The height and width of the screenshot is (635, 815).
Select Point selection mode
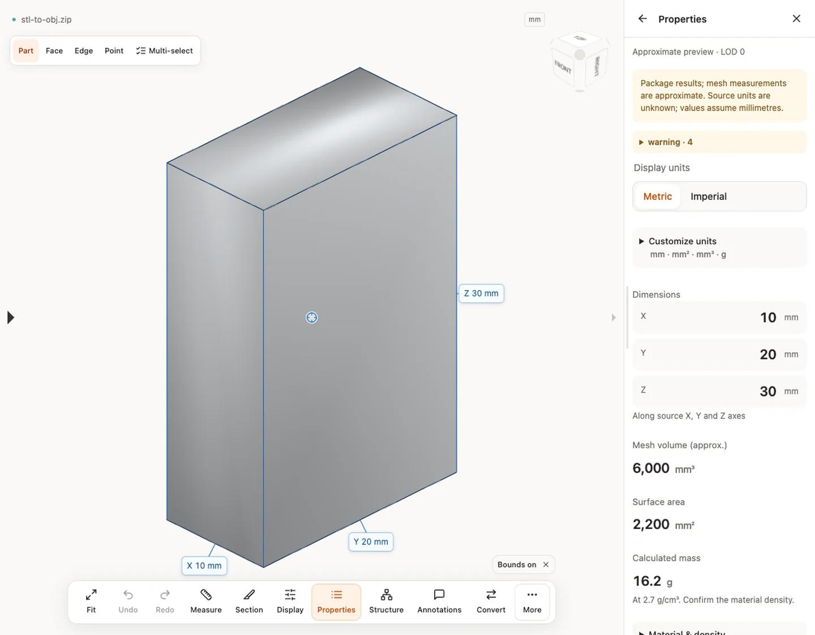[114, 50]
